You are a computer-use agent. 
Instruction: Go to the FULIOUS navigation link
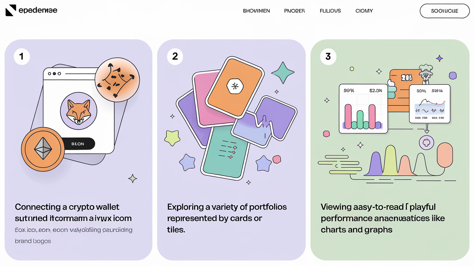pyautogui.click(x=330, y=11)
